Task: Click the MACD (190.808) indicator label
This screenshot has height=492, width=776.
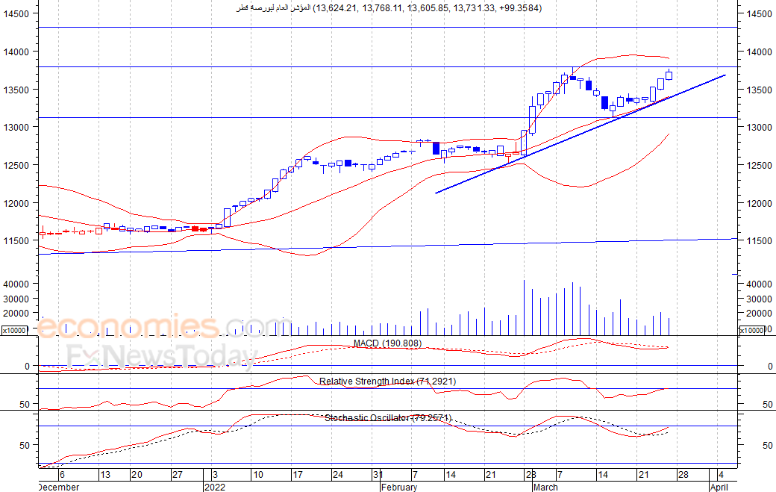Action: [x=387, y=343]
